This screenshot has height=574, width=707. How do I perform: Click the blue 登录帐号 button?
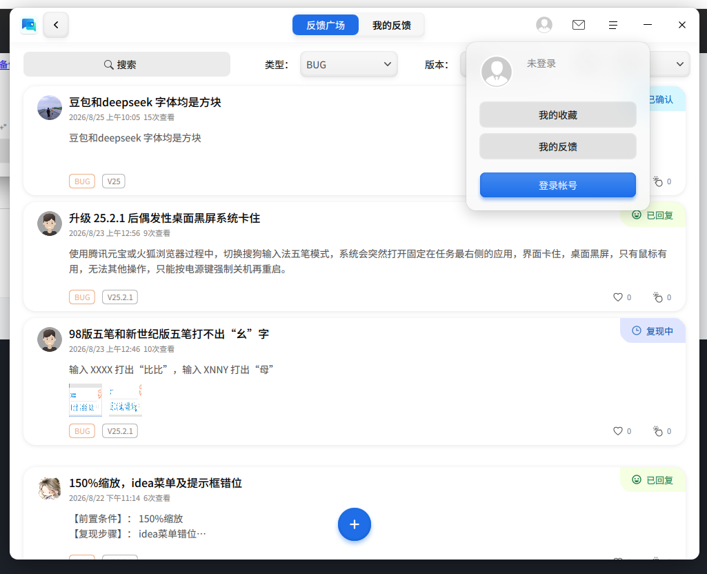[x=558, y=186]
